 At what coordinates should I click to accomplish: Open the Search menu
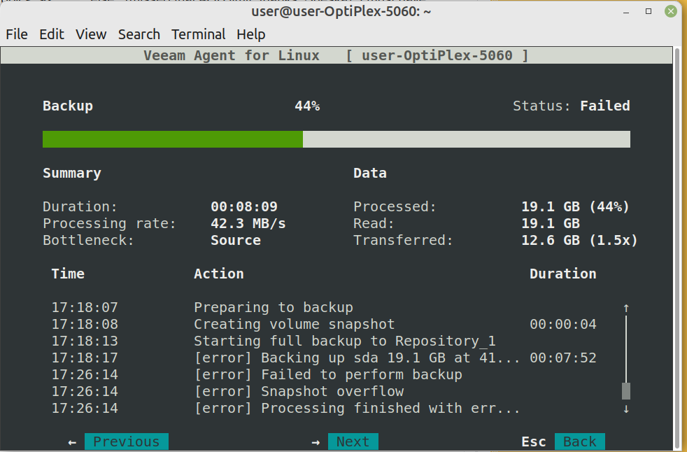coord(139,34)
